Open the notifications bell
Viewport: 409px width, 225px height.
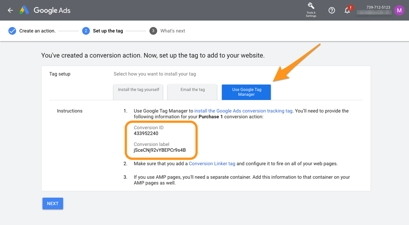[347, 11]
